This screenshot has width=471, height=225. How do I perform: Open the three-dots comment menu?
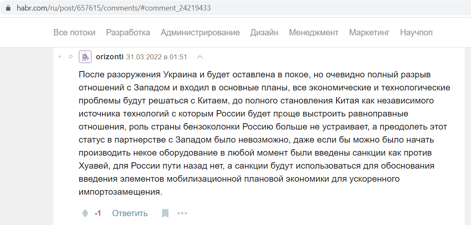click(182, 213)
